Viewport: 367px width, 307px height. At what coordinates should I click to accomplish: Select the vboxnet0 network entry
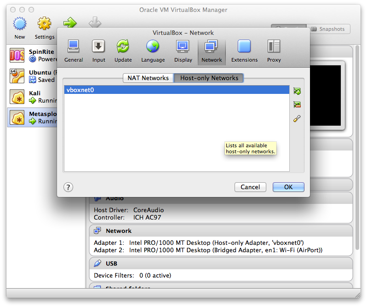(x=177, y=90)
